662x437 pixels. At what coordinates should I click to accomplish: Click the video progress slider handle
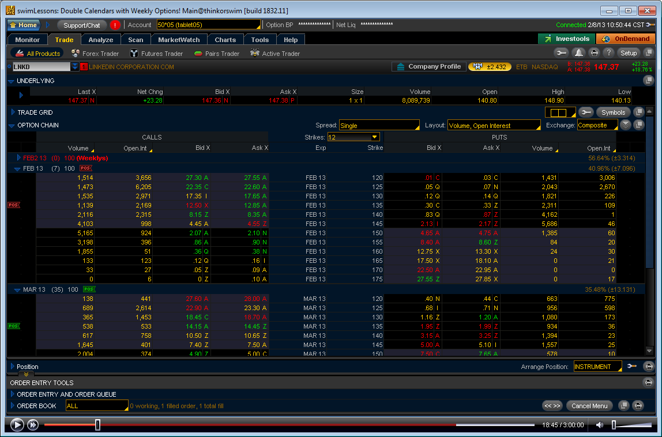[98, 425]
